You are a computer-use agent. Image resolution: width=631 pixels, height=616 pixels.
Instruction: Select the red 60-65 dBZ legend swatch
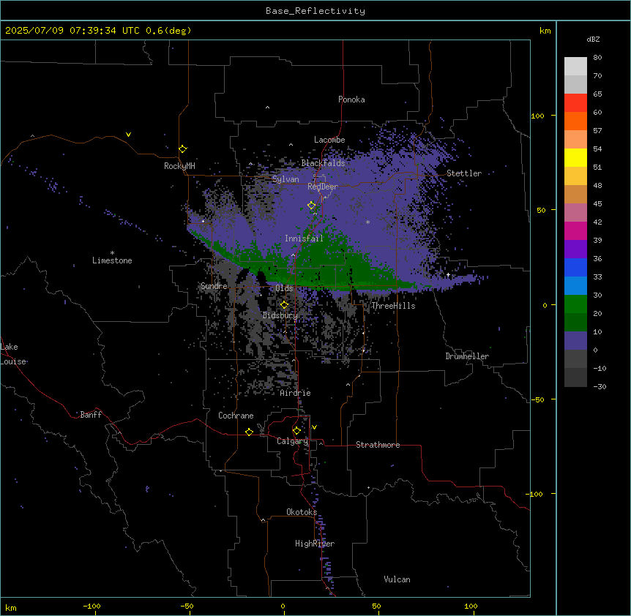coord(575,103)
